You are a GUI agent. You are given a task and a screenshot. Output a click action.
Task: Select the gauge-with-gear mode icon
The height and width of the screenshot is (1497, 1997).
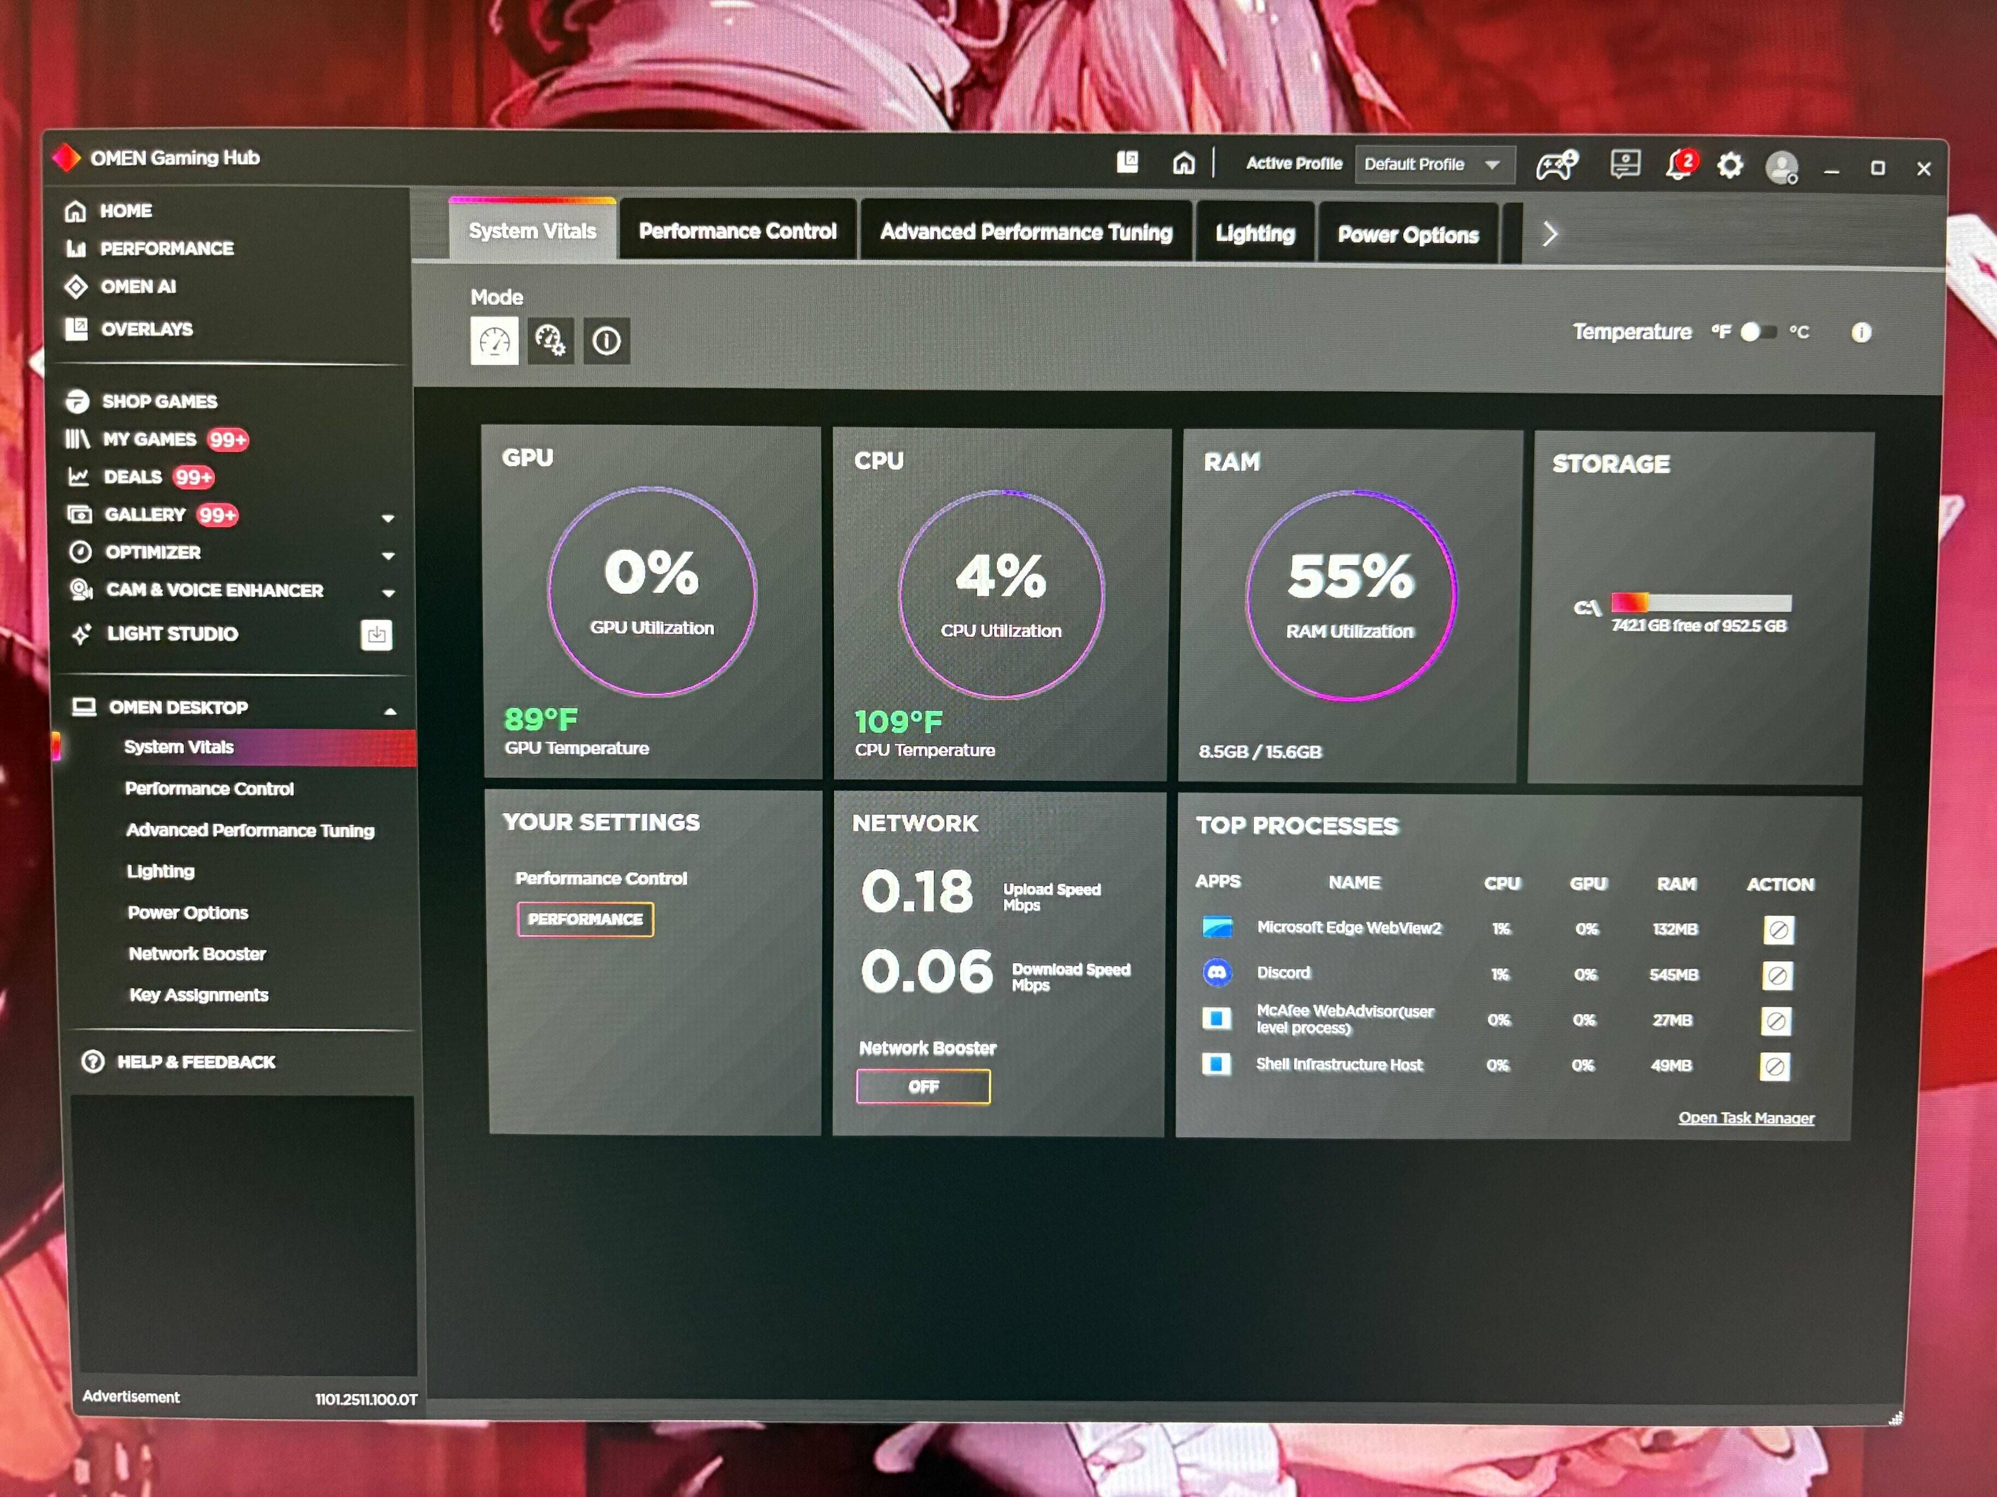click(550, 341)
